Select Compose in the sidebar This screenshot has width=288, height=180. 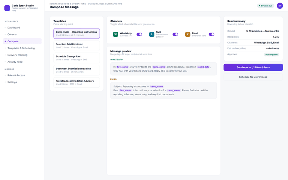(22, 41)
